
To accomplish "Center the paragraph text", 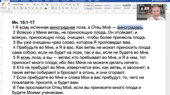I will (x=56, y=8).
